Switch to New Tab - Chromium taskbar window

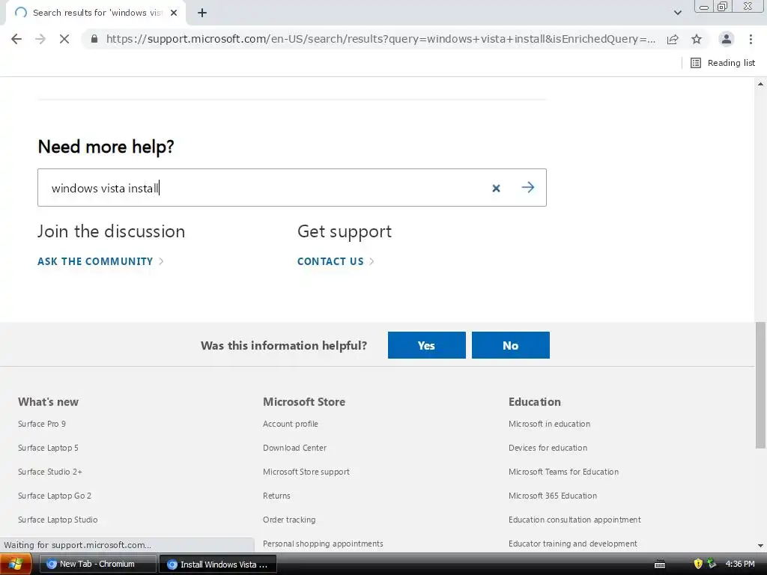coord(97,565)
